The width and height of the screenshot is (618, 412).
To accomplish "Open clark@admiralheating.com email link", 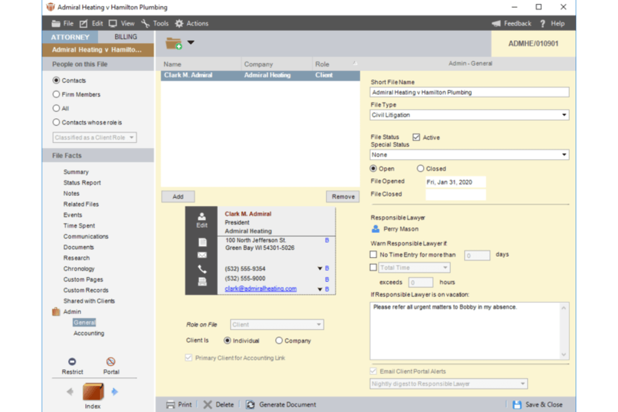I will 261,288.
